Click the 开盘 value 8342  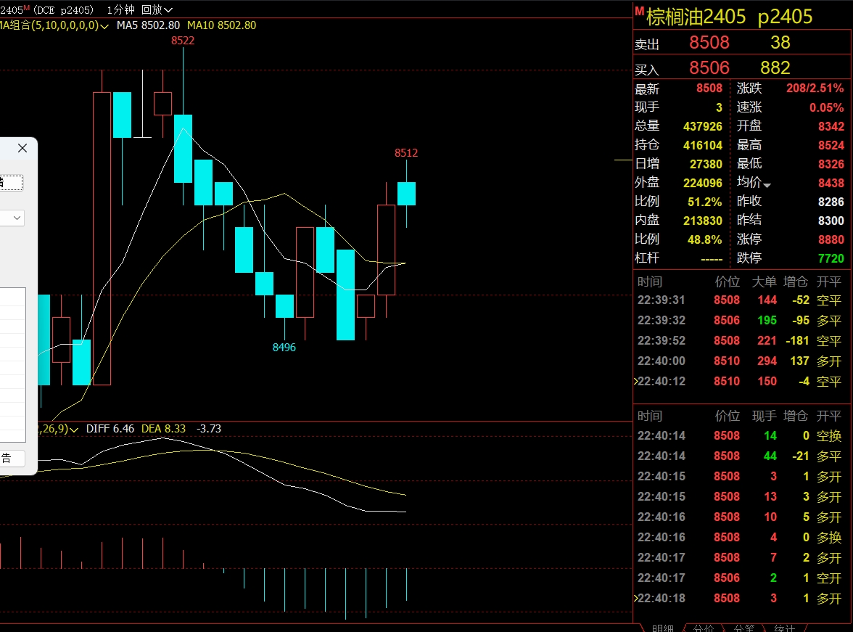[x=831, y=126]
